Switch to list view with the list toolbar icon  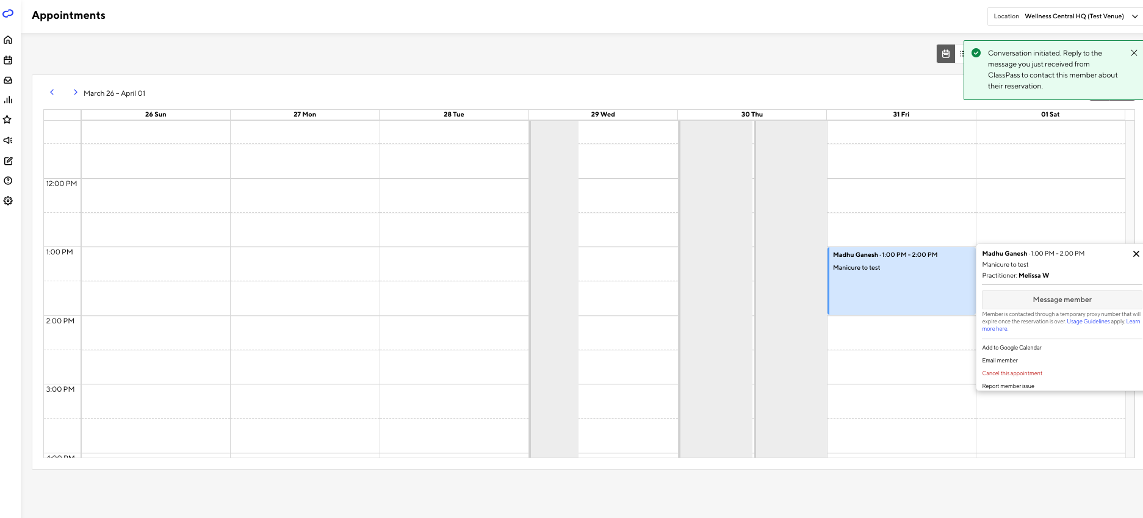(x=962, y=54)
